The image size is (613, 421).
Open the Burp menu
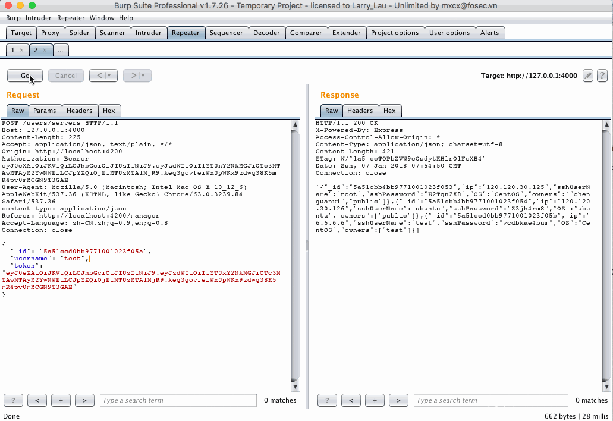(x=13, y=18)
